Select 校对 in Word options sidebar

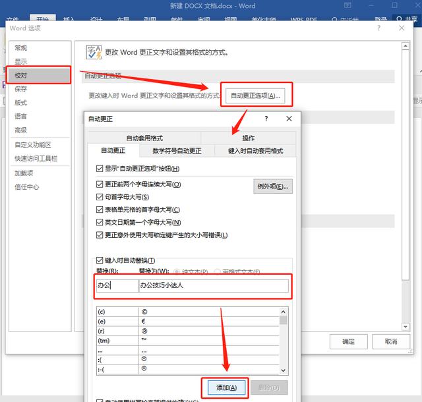(x=40, y=75)
